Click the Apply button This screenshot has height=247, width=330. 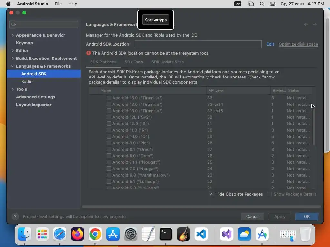pos(280,216)
